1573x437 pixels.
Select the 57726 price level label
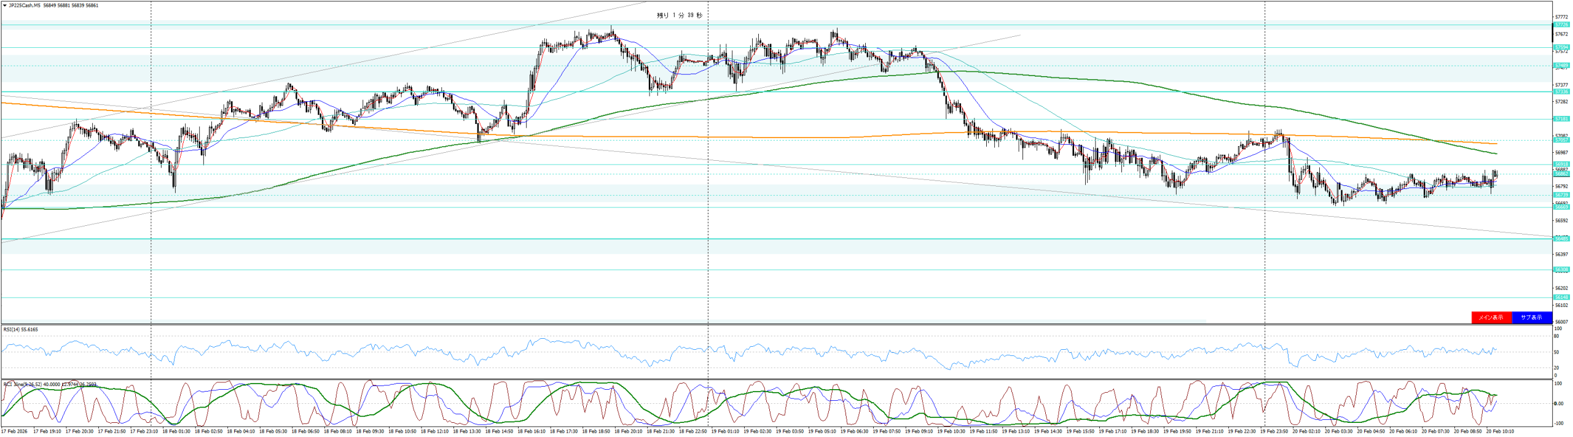(x=1561, y=25)
